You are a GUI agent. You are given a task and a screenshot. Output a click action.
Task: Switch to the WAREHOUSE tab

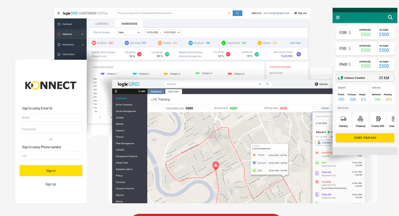[x=129, y=24]
